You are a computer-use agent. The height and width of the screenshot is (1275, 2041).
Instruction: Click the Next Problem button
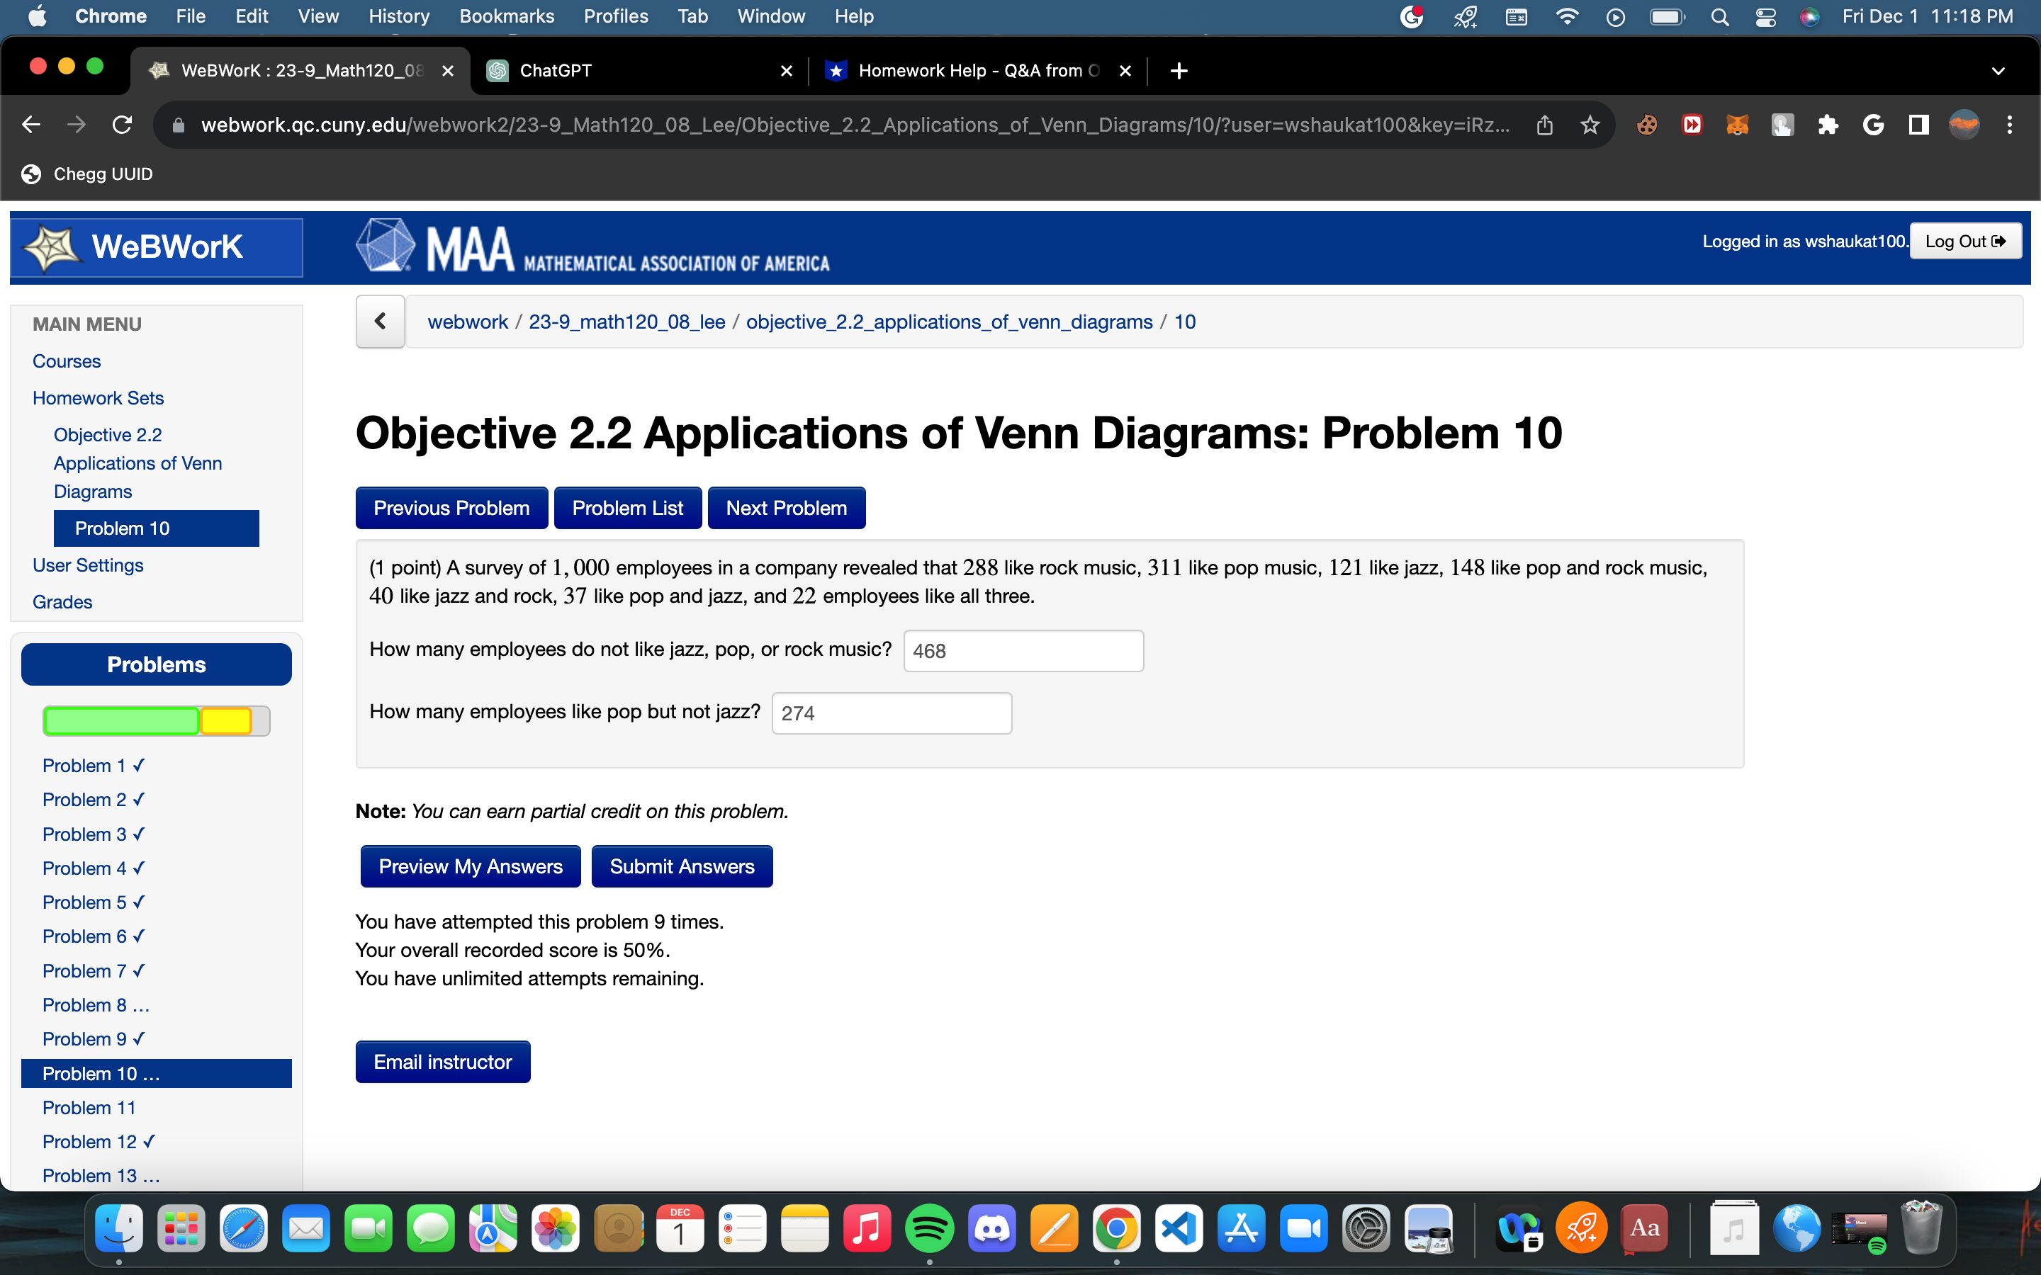click(786, 508)
